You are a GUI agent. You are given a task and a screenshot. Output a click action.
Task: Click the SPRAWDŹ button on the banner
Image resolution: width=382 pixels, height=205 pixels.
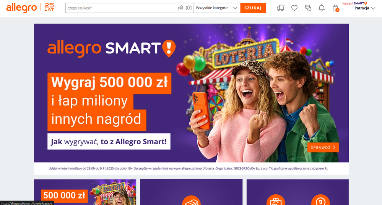(323, 147)
